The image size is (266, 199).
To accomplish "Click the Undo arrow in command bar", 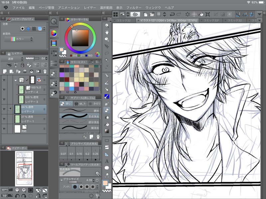I will 172,14.
